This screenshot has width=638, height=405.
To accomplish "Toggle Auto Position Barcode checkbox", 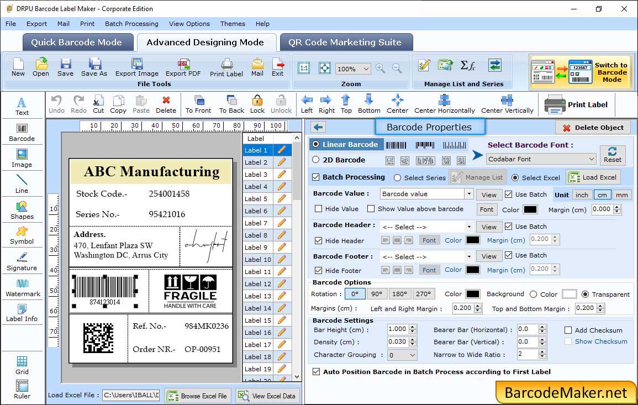I will click(316, 372).
